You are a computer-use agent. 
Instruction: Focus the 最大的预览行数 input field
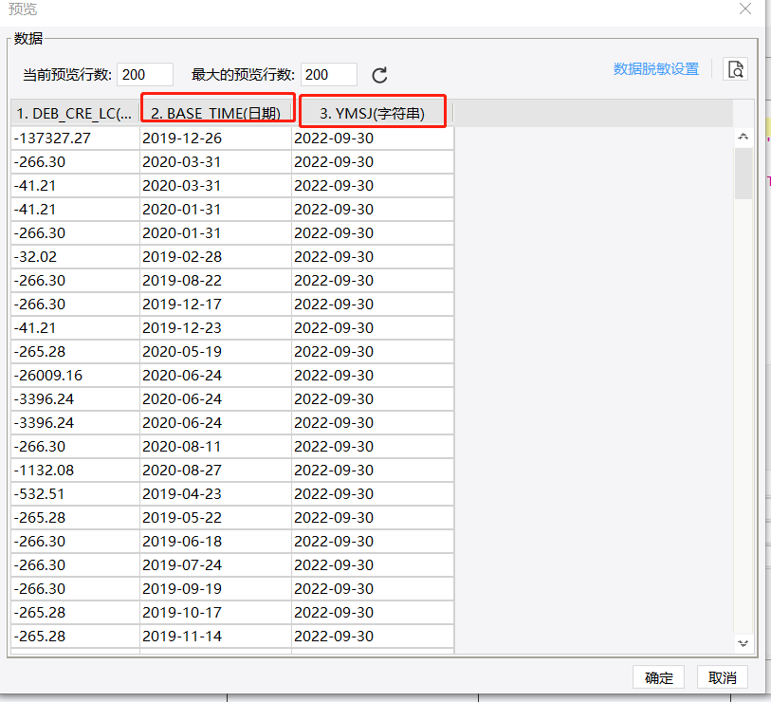[328, 75]
